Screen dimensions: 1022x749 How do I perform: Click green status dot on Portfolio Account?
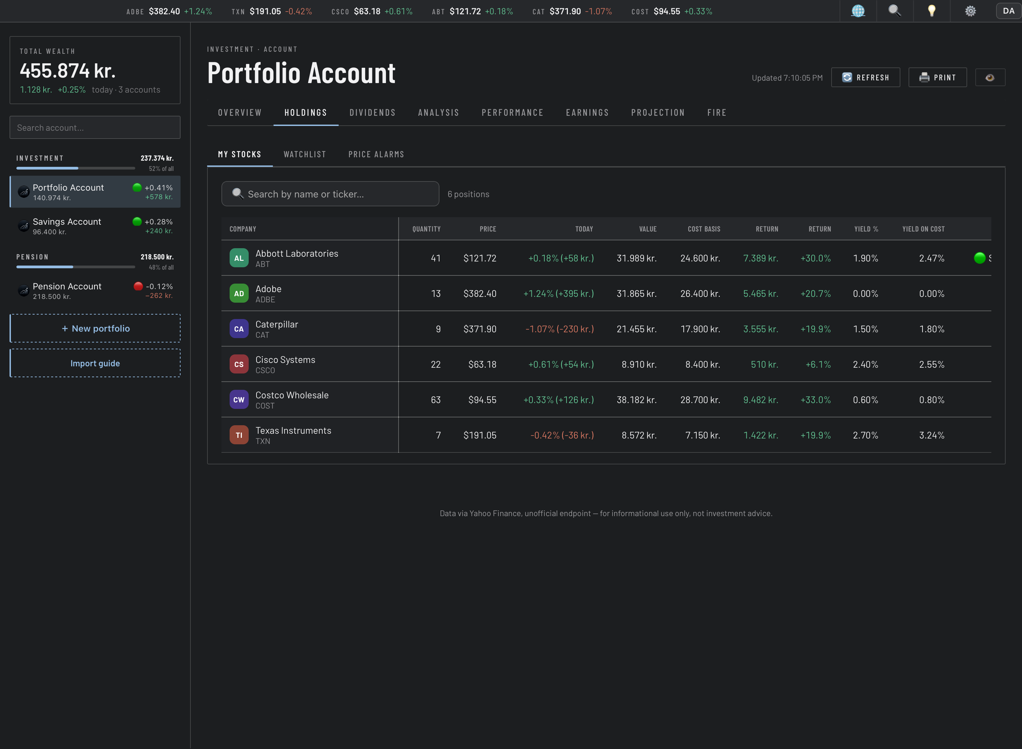point(137,187)
